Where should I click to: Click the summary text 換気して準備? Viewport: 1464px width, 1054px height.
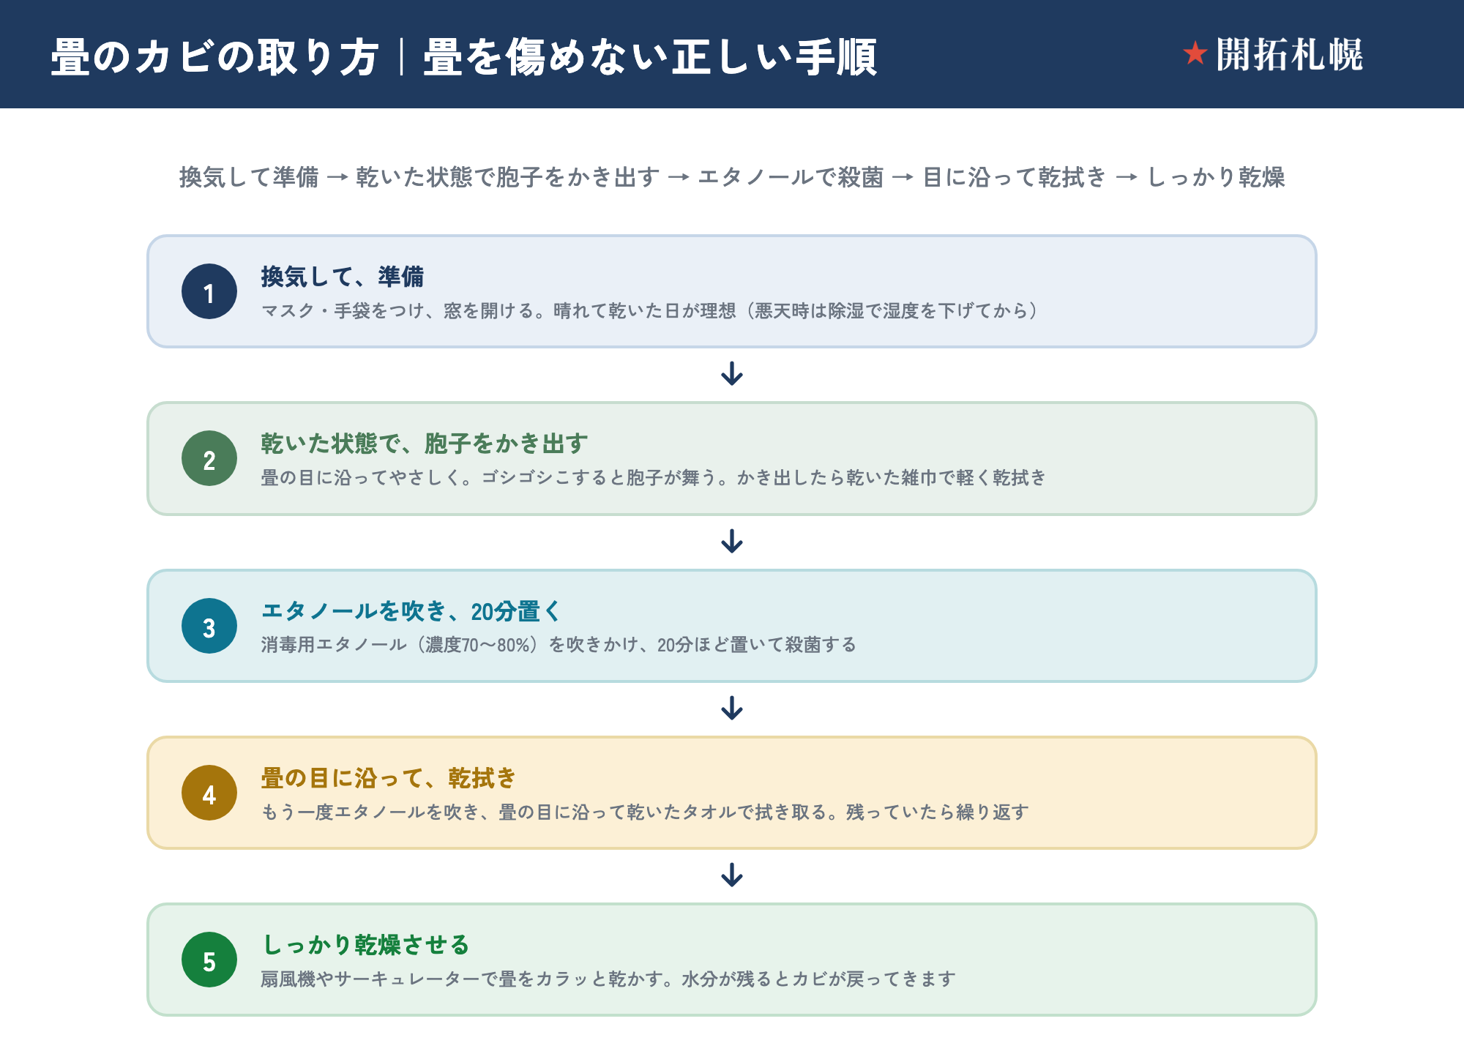pyautogui.click(x=249, y=177)
